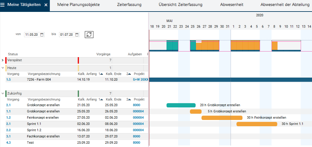Open Vorgang link of Fachkonzept erstellen
This screenshot has height=147, width=312.
pos(8,136)
